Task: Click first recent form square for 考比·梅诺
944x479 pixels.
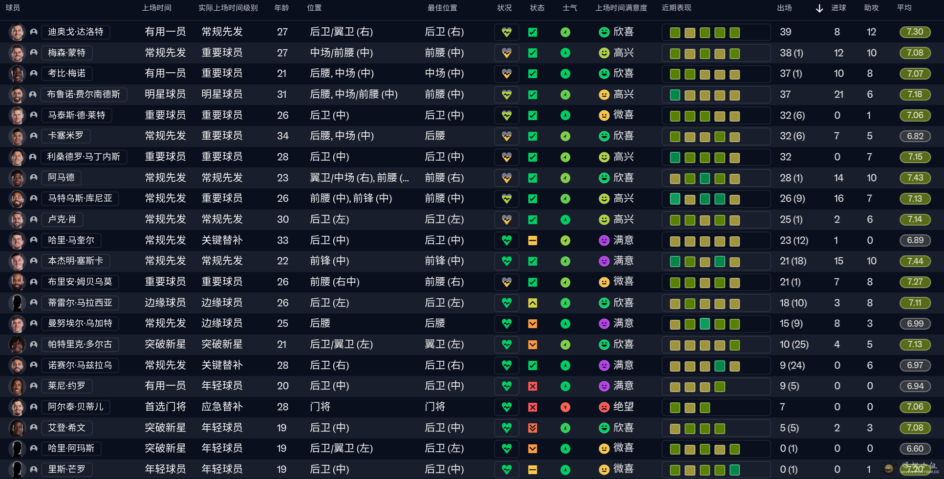Action: [675, 74]
